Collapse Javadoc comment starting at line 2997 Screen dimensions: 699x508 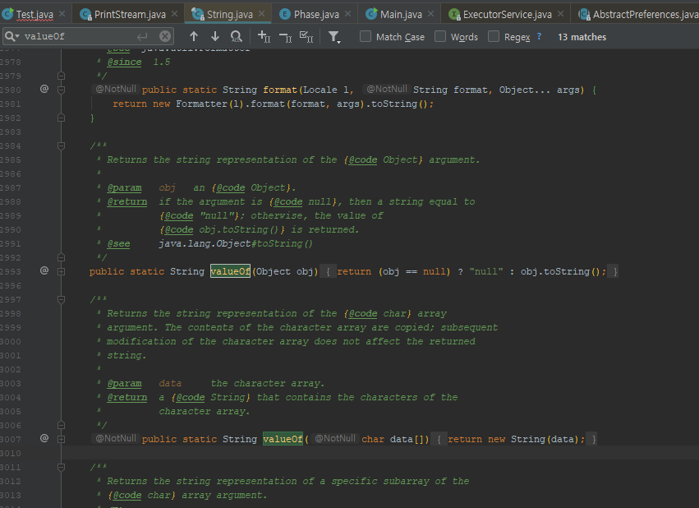[x=62, y=299]
